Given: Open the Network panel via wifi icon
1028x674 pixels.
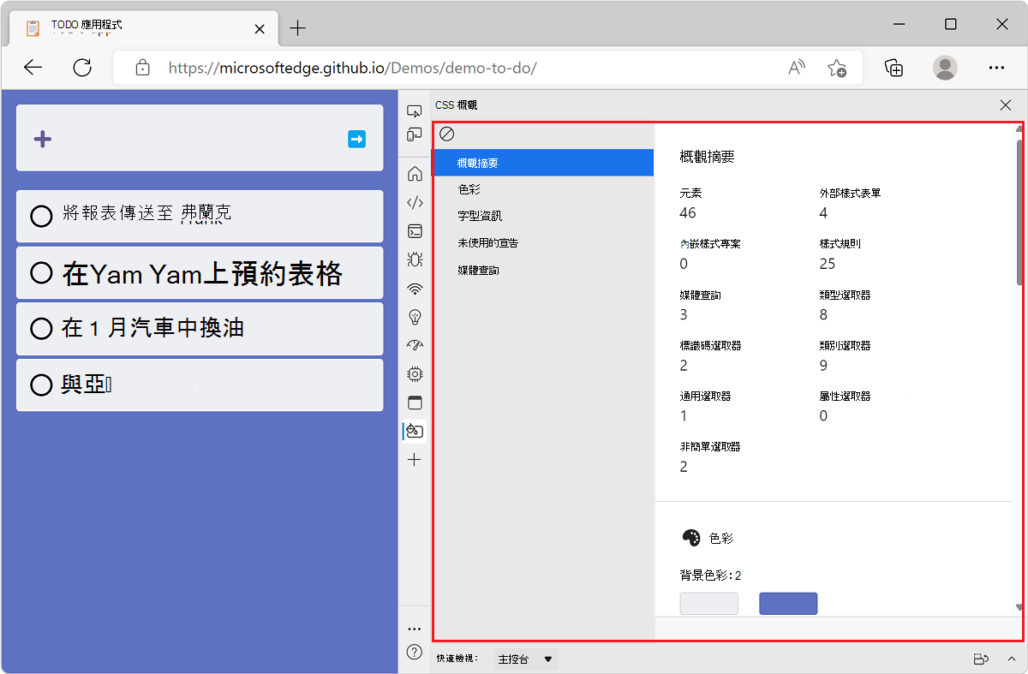Looking at the screenshot, I should click(x=415, y=289).
